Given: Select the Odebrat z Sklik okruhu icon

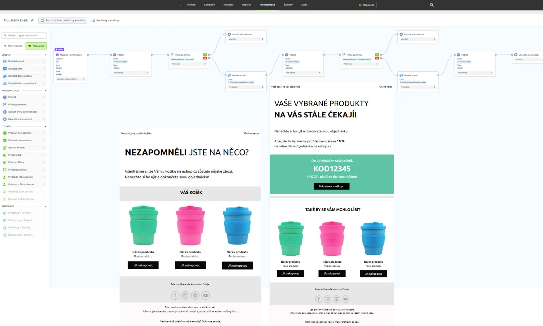Looking at the screenshot, I should (5, 199).
